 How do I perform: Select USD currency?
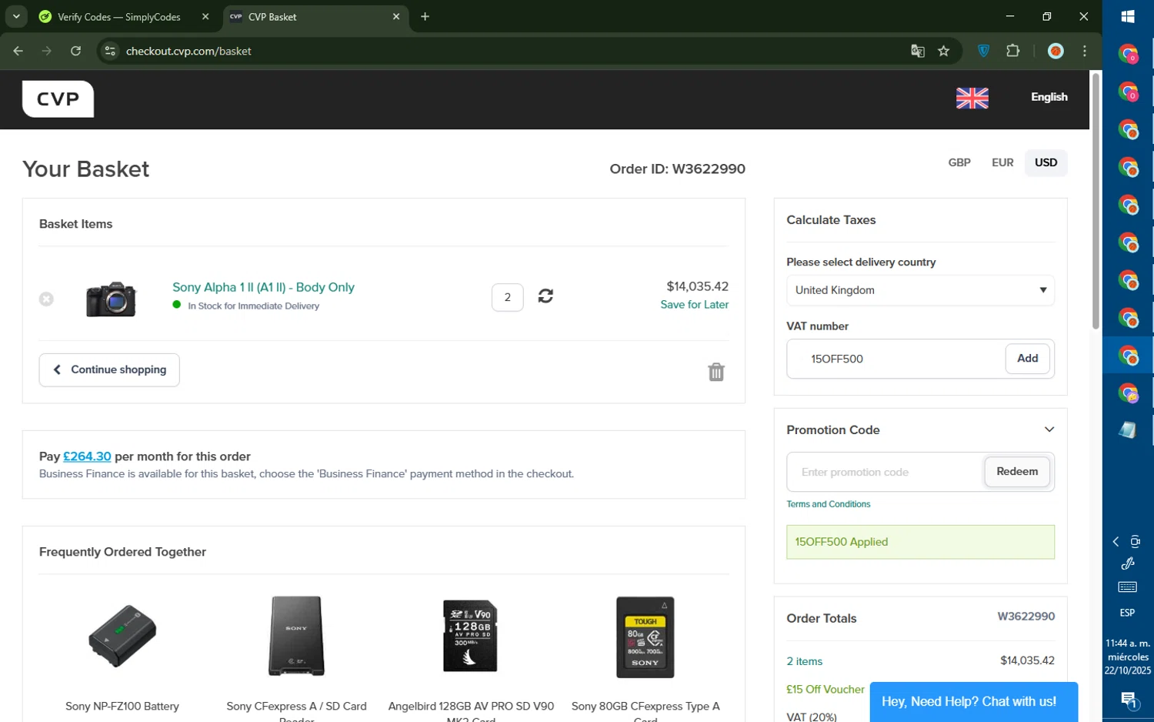pos(1046,162)
